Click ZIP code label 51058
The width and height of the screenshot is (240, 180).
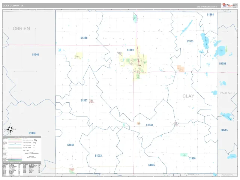click(x=32, y=133)
